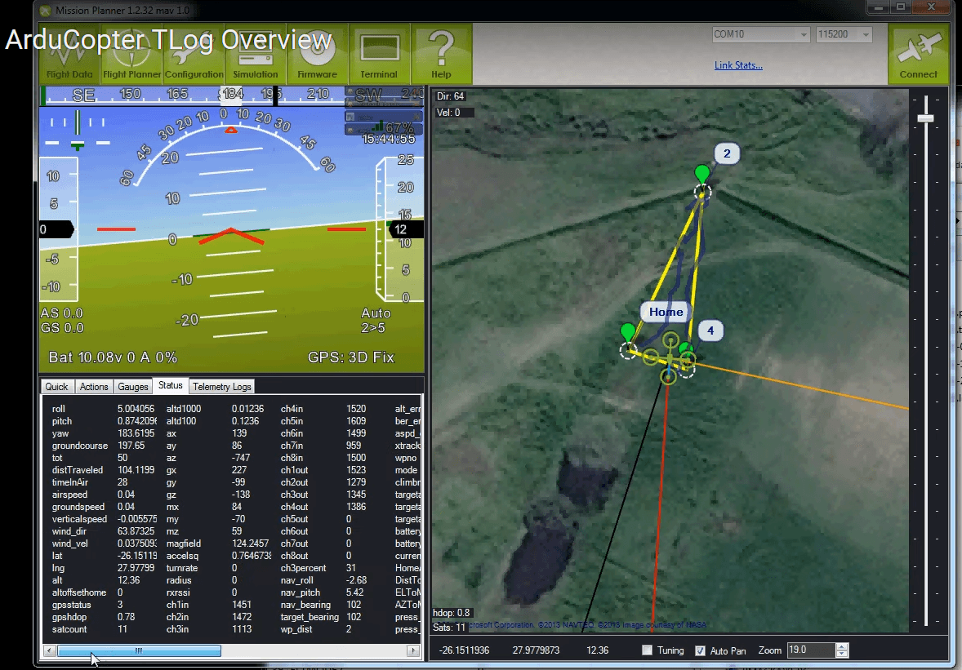Click the map zoom slider handle

[x=925, y=118]
